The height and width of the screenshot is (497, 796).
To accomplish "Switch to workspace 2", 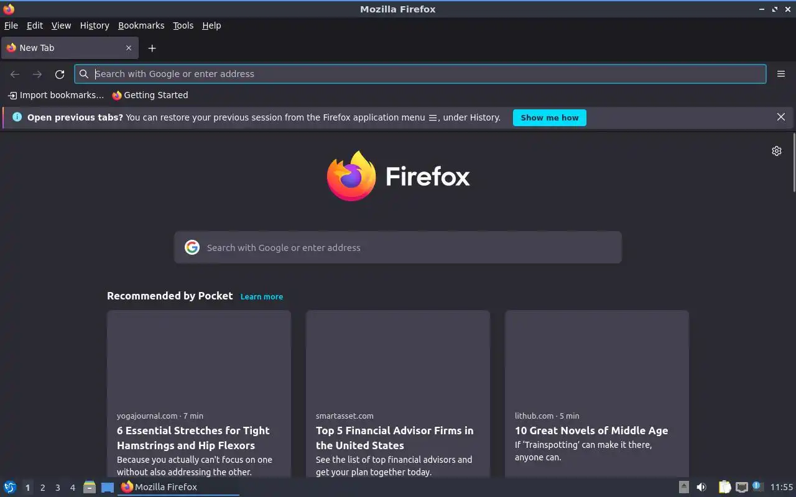I will pos(42,488).
